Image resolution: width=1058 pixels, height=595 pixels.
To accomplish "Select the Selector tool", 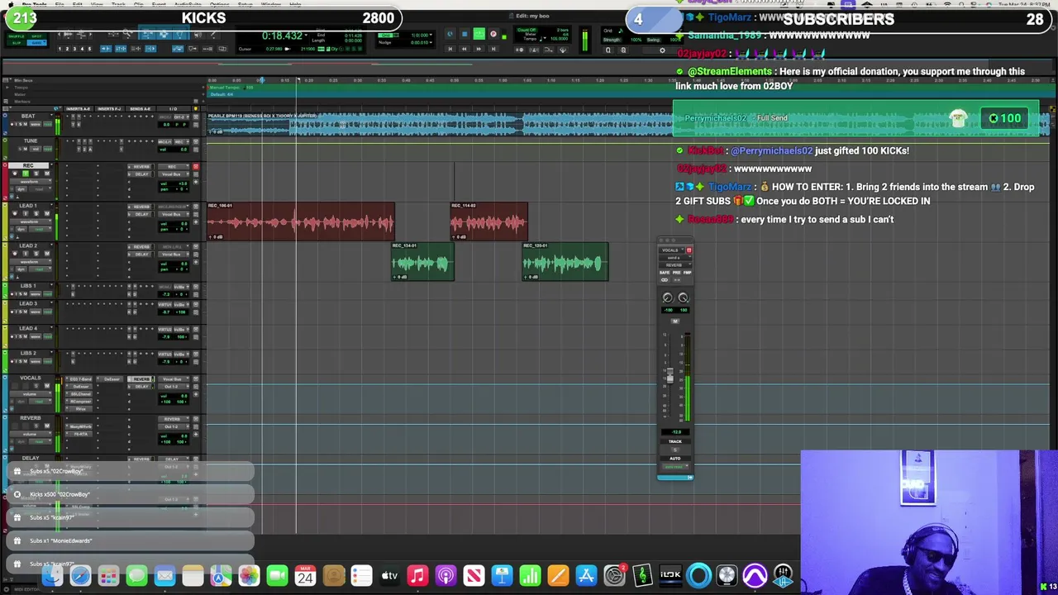I will coord(164,34).
